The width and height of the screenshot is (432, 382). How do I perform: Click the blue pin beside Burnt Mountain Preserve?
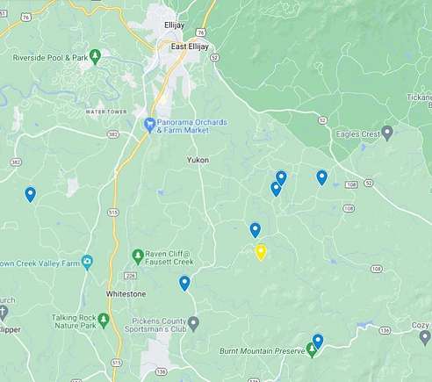[318, 342]
